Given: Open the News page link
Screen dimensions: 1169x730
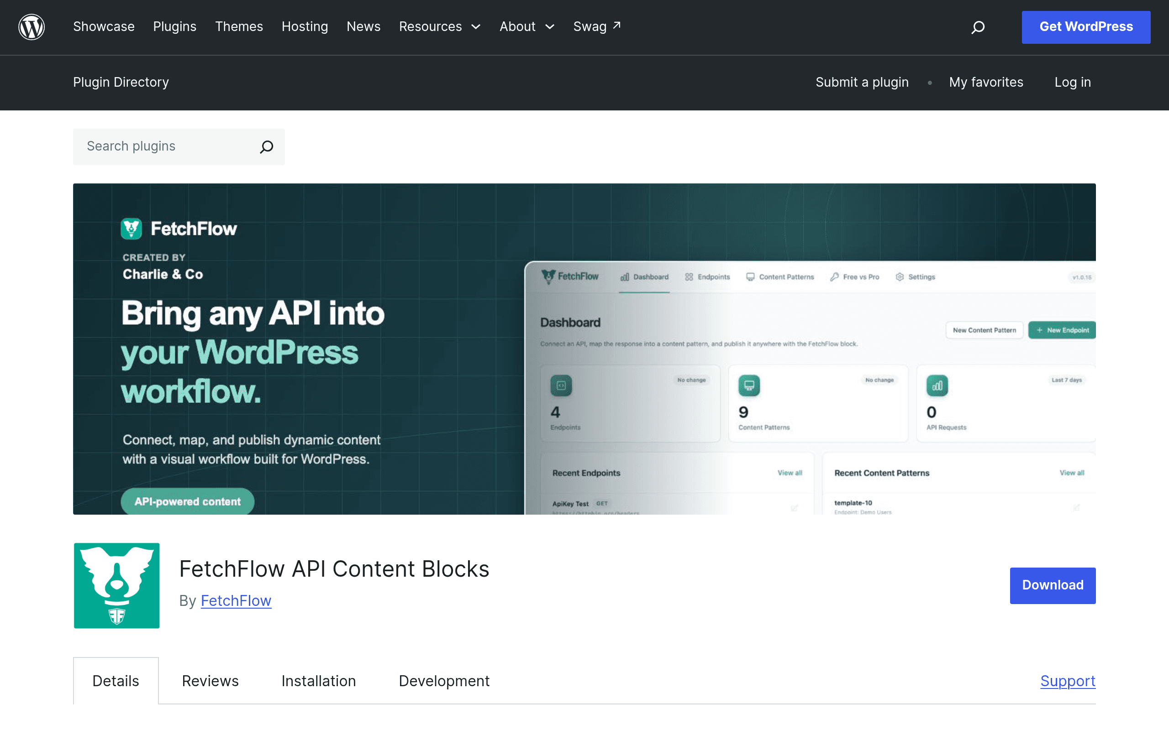Looking at the screenshot, I should click(363, 26).
